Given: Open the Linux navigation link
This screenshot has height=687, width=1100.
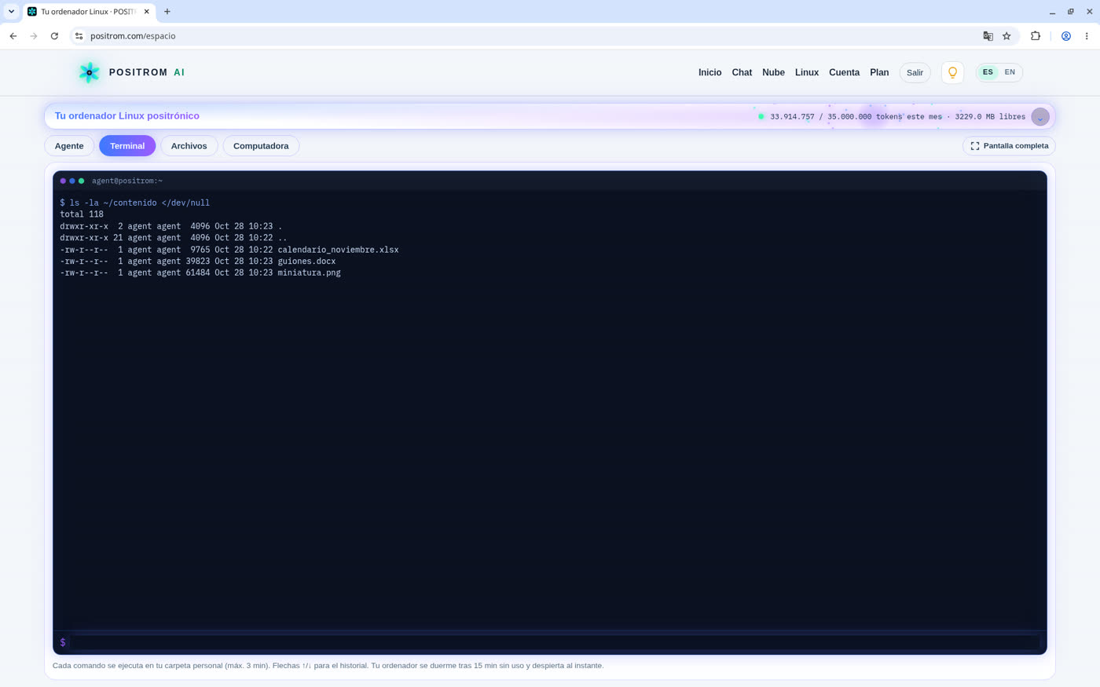Looking at the screenshot, I should (807, 73).
